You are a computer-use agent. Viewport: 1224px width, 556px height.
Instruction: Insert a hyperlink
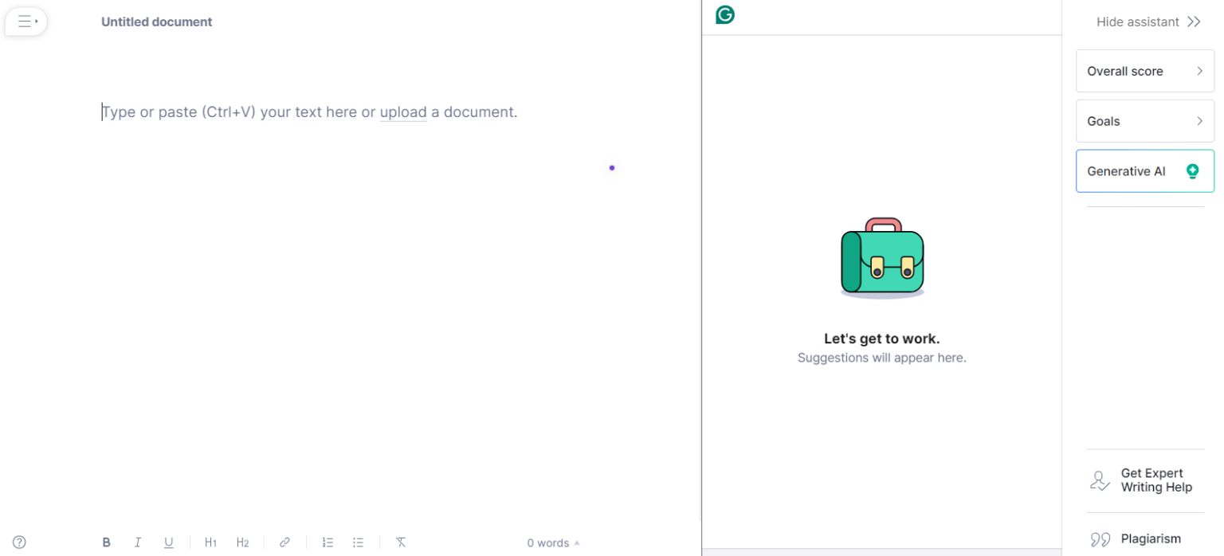pos(284,542)
